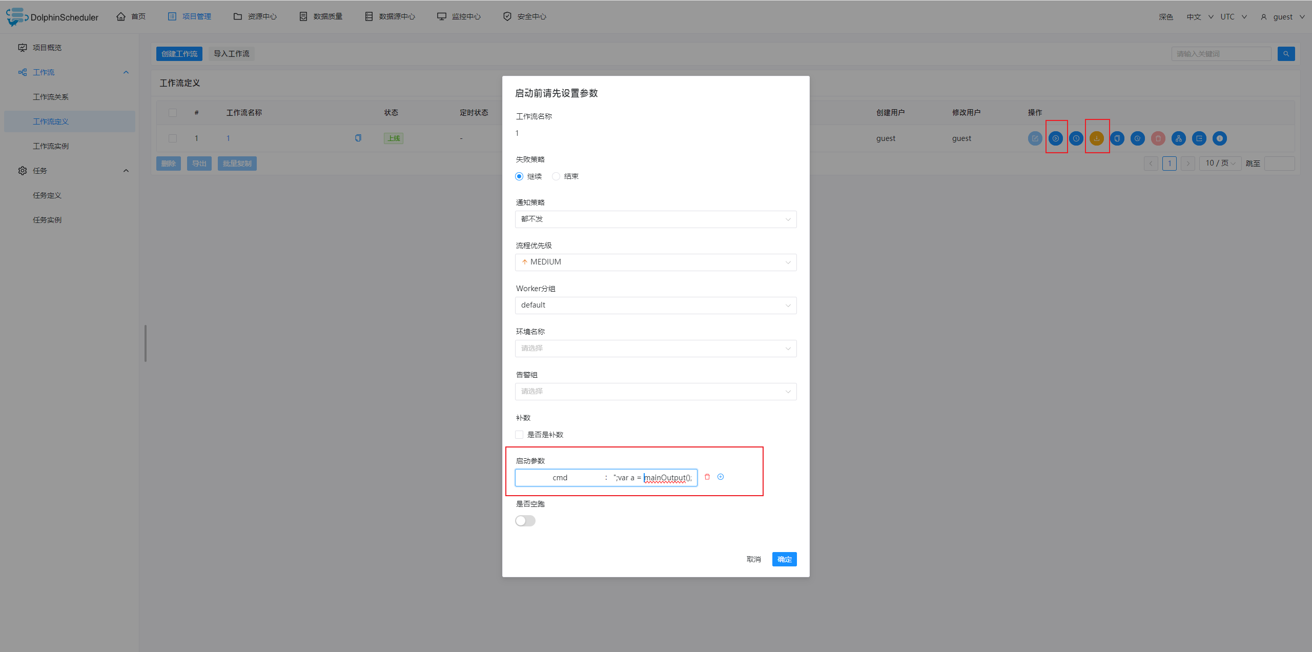Open the UTC timezone dropdown
The height and width of the screenshot is (652, 1312).
[x=1234, y=17]
